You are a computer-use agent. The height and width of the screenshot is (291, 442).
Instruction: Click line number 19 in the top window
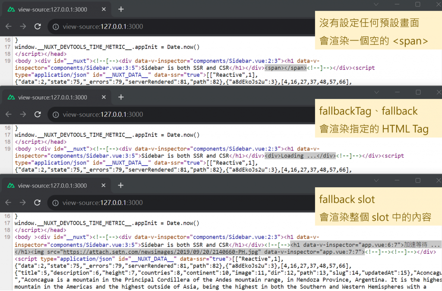click(8, 61)
